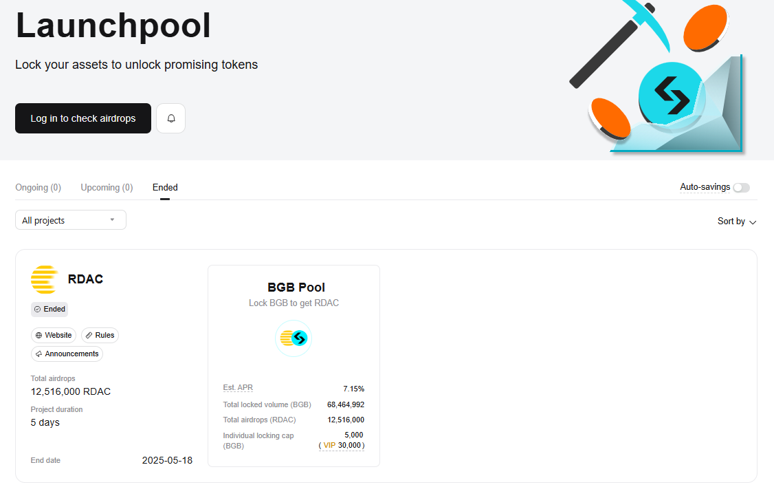
Task: Click Lock BGB to get RDAC text
Action: pyautogui.click(x=294, y=303)
